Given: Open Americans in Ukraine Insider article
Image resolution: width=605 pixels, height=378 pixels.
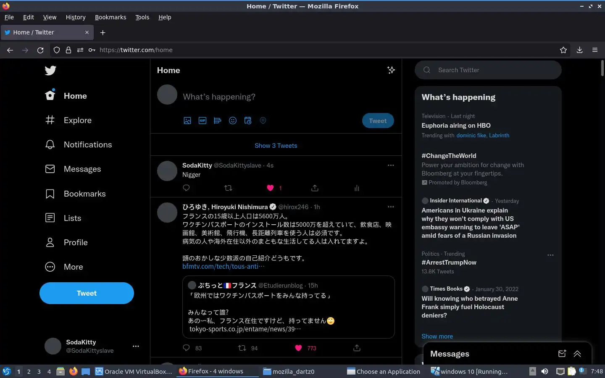Looking at the screenshot, I should 471,223.
